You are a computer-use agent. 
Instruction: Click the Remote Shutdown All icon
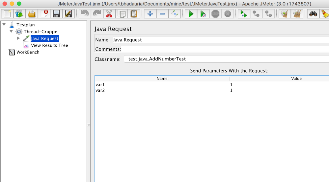tap(268, 14)
